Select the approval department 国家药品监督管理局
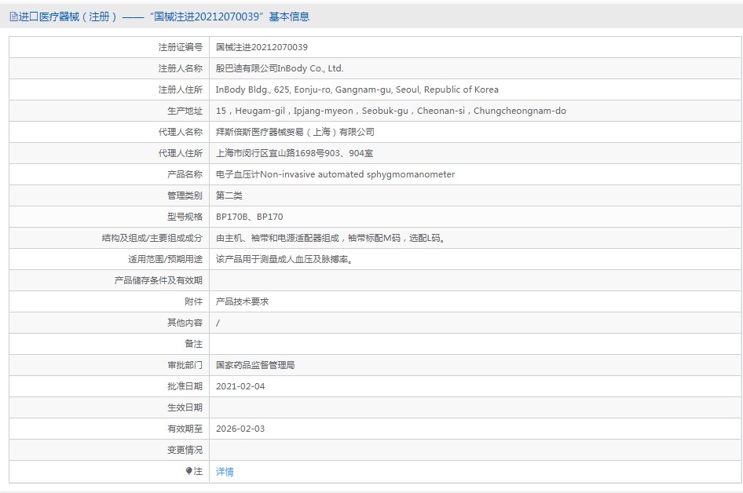 point(255,365)
